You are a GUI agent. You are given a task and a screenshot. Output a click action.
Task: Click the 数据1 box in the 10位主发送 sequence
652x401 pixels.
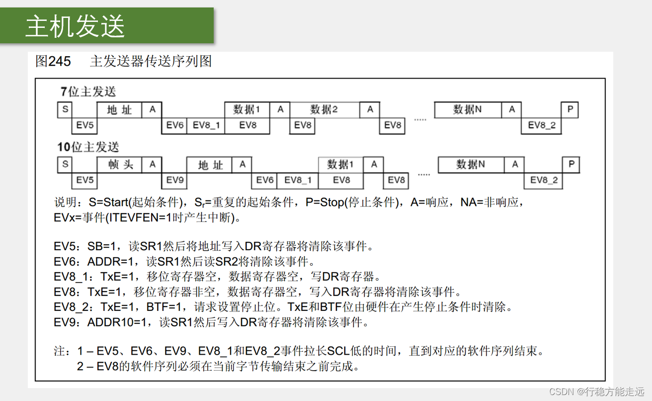tap(341, 165)
